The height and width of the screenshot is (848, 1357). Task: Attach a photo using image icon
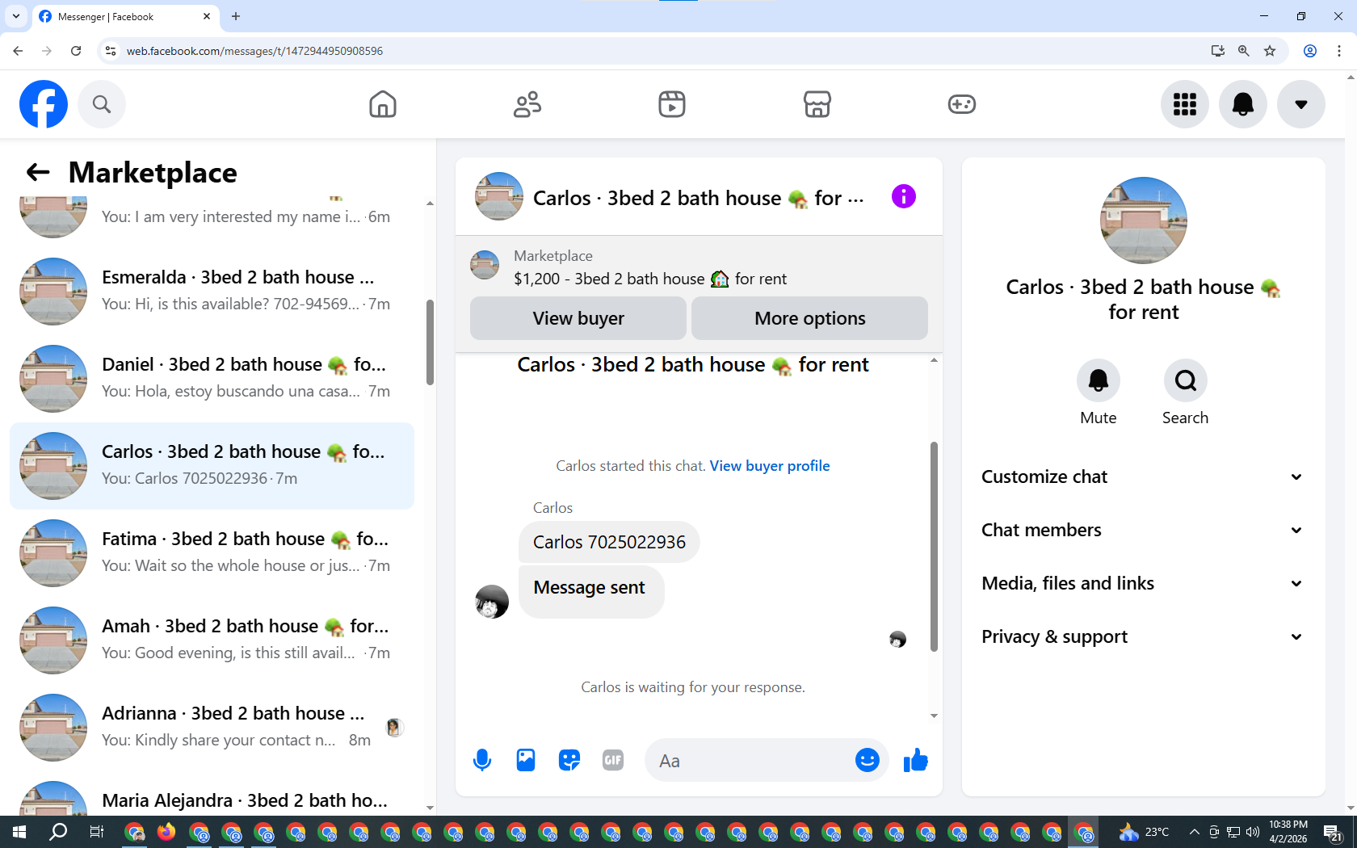[526, 760]
